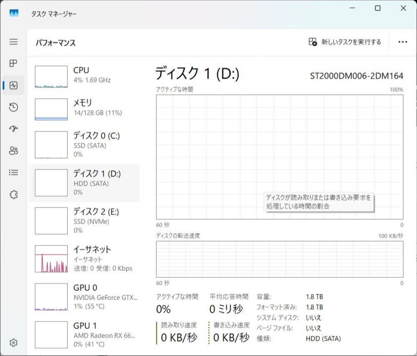Click the run new task icon
This screenshot has width=417, height=356.
click(313, 42)
